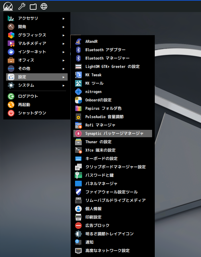Click the Bluetooth アダプター icon

78,50
